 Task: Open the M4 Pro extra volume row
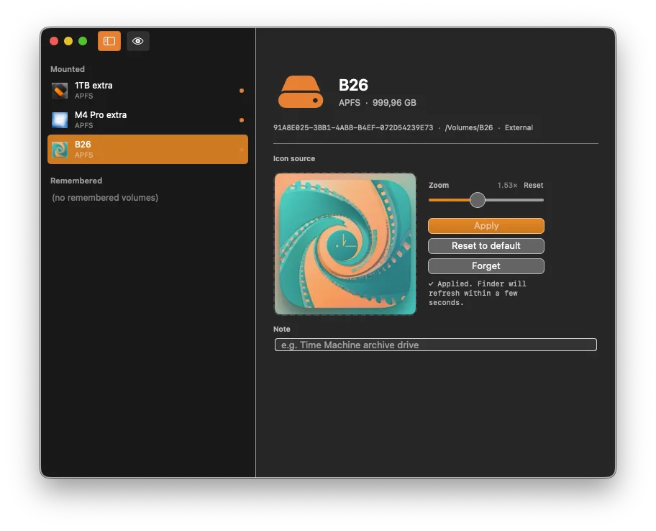[147, 119]
